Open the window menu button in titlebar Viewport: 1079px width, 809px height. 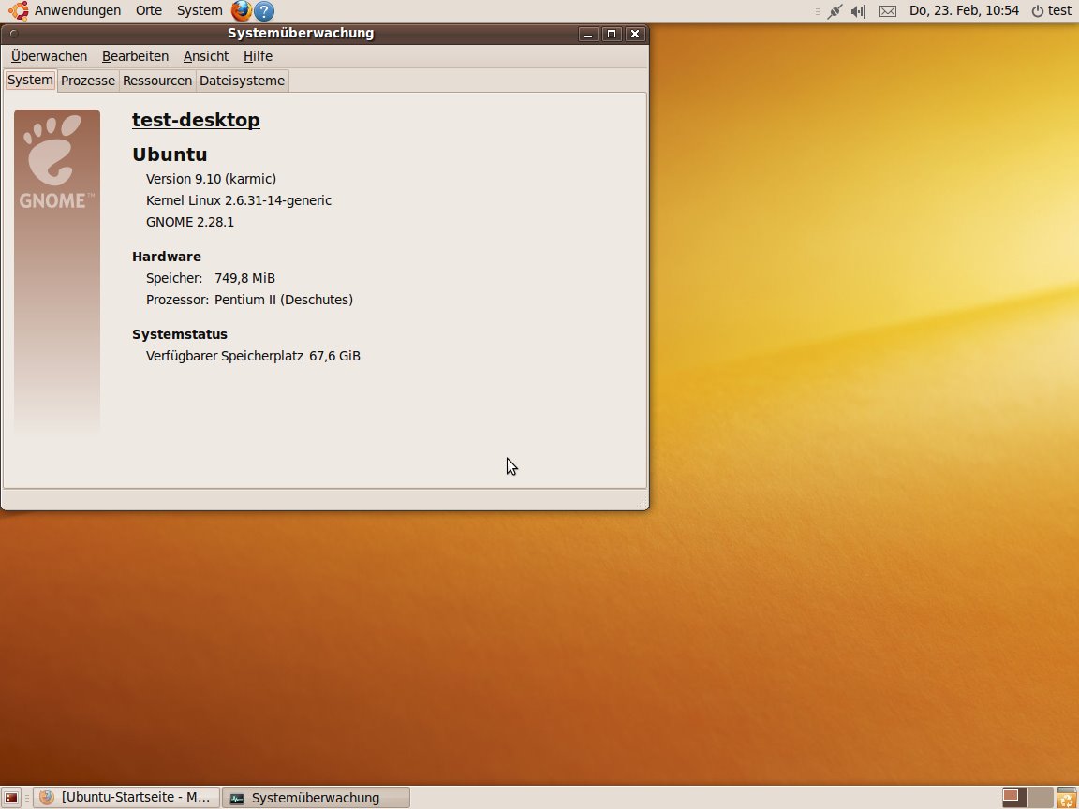[13, 33]
